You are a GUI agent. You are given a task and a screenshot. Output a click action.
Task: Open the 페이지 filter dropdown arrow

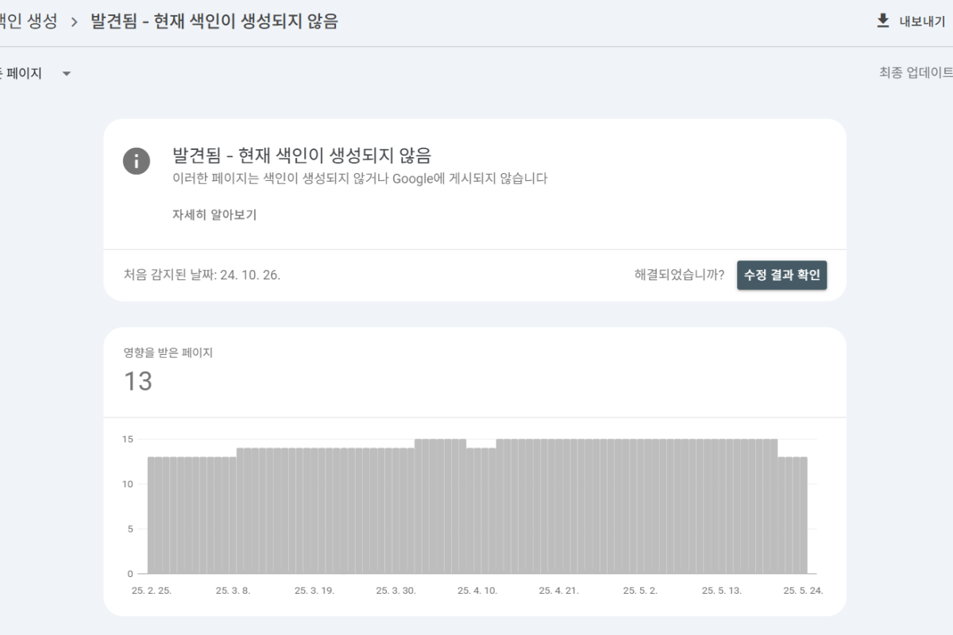pos(67,74)
